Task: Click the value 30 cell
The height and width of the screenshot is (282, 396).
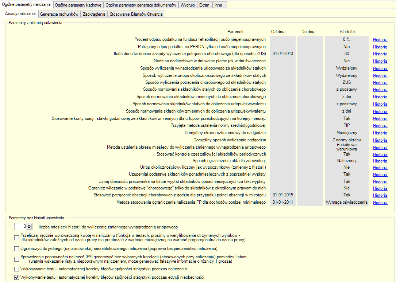Action: (x=346, y=54)
